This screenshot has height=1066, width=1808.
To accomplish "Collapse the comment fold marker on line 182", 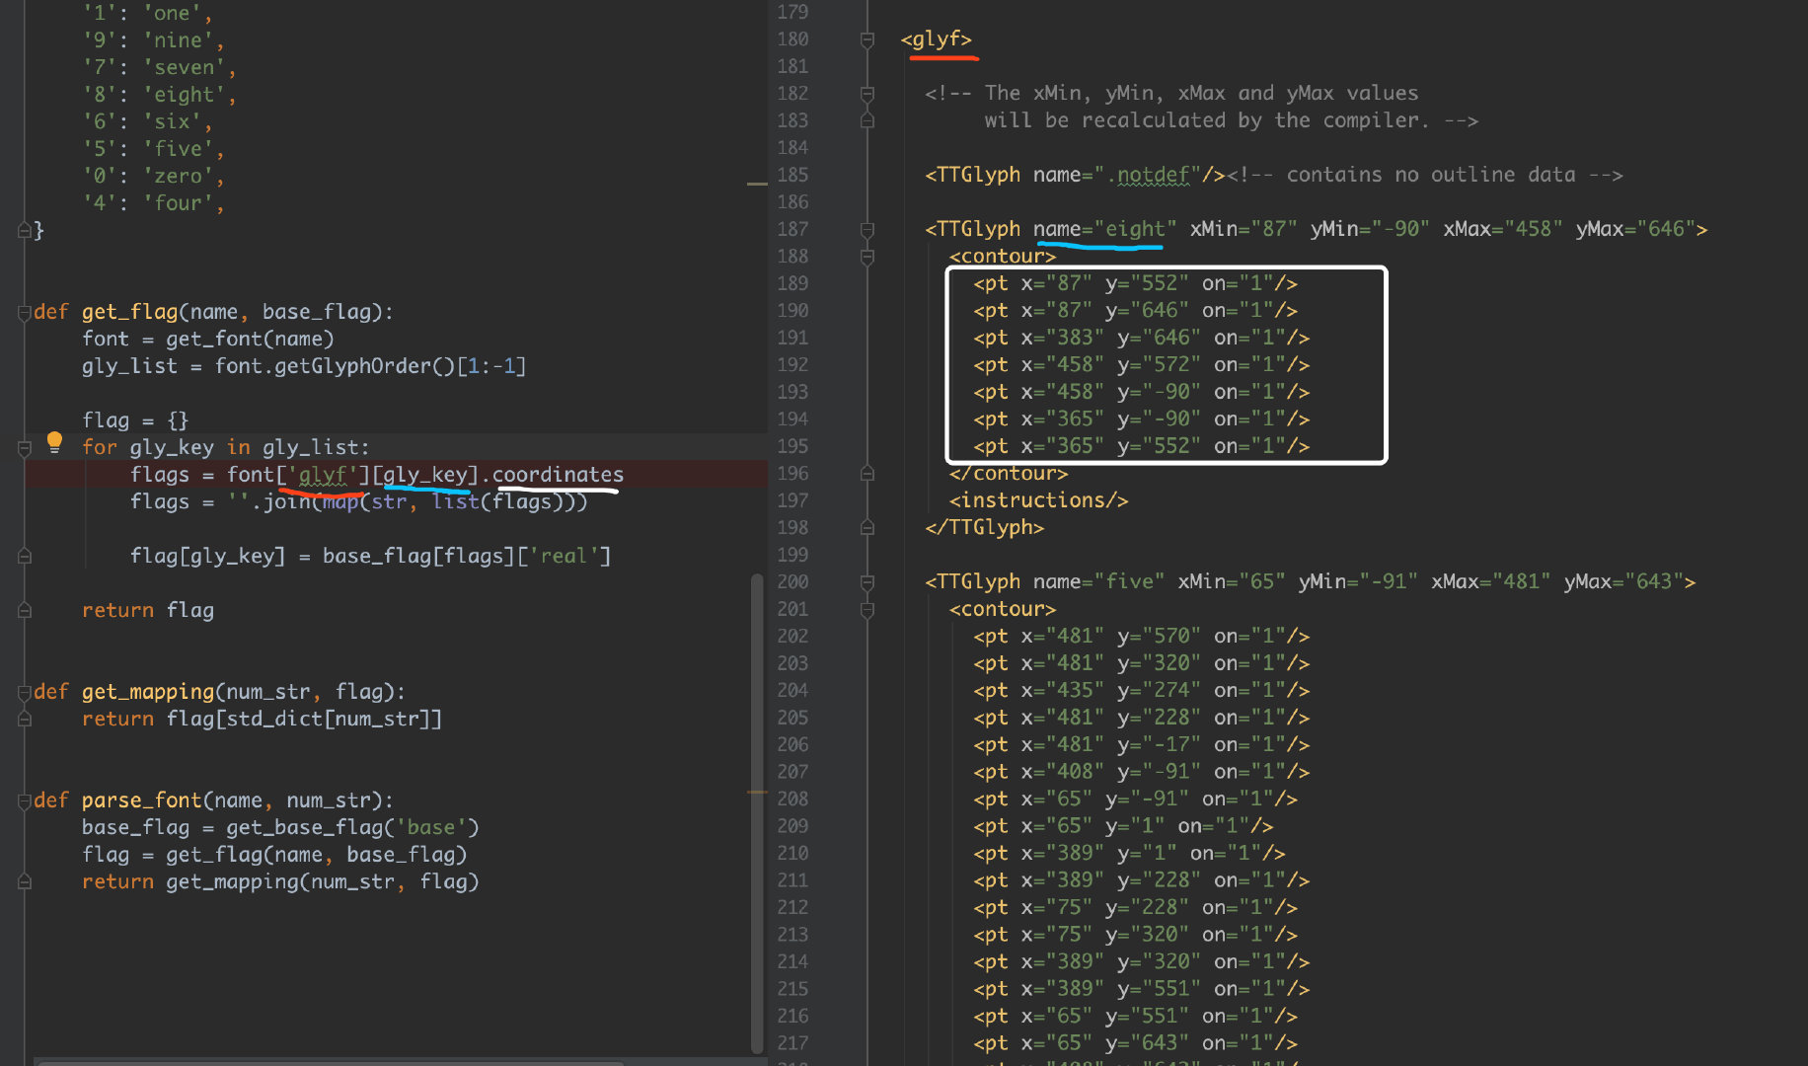I will 867,94.
